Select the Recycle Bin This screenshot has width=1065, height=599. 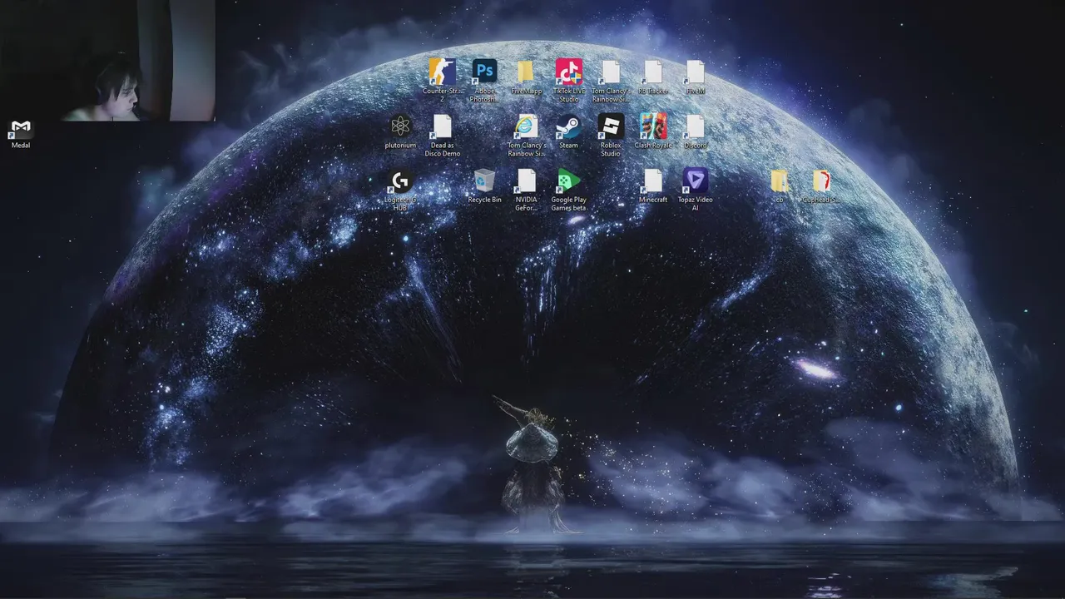pyautogui.click(x=484, y=186)
